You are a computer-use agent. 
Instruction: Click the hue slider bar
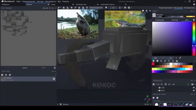[194, 39]
